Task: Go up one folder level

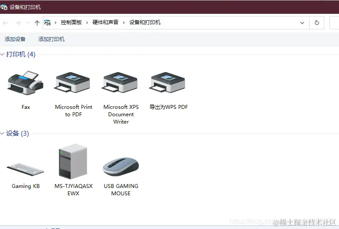Action: (x=37, y=22)
